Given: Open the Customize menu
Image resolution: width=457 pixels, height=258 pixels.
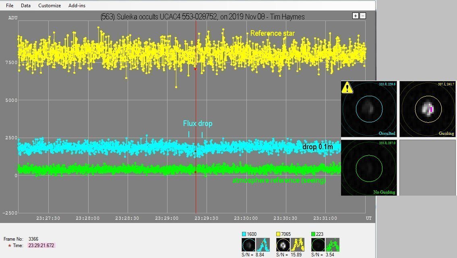Looking at the screenshot, I should [50, 6].
